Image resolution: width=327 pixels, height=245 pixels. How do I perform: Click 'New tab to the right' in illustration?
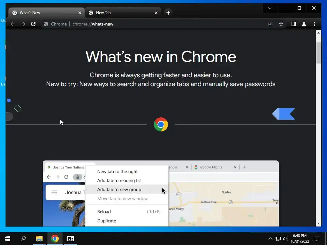pos(118,171)
